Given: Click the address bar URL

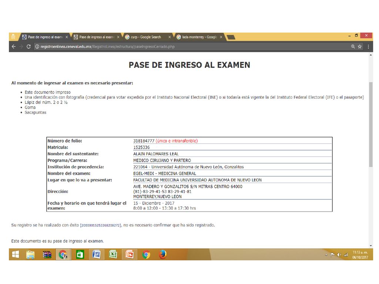Looking at the screenshot, I should pos(108,47).
